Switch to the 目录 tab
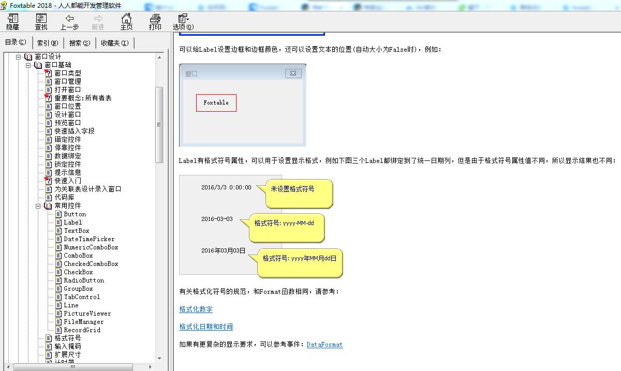621x371 pixels. [16, 42]
